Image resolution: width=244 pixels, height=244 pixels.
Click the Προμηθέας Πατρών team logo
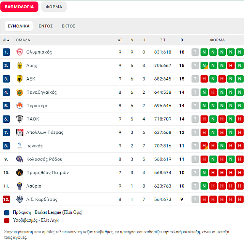(x=20, y=173)
